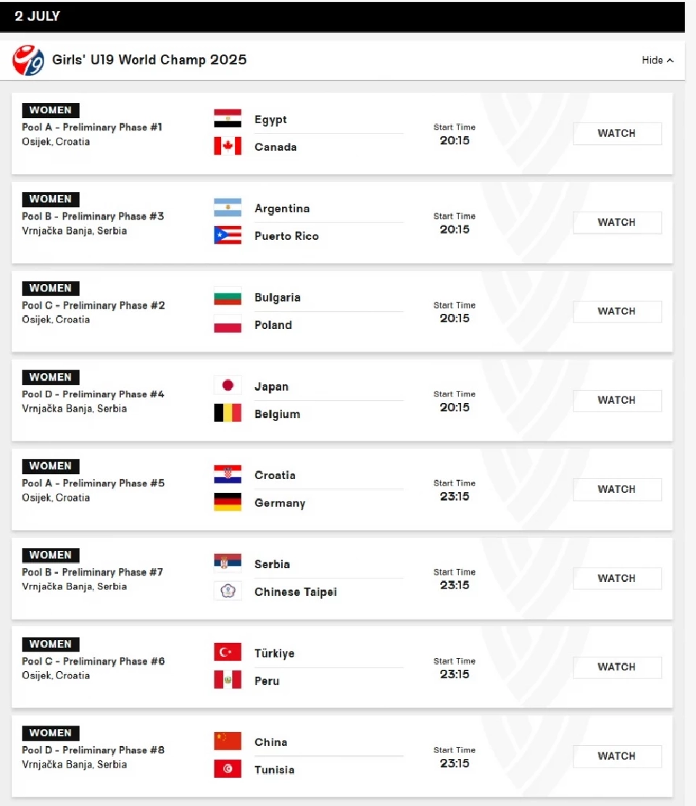Watch the Egypt versus Canada match
Viewport: 696px width, 806px height.
click(x=617, y=133)
